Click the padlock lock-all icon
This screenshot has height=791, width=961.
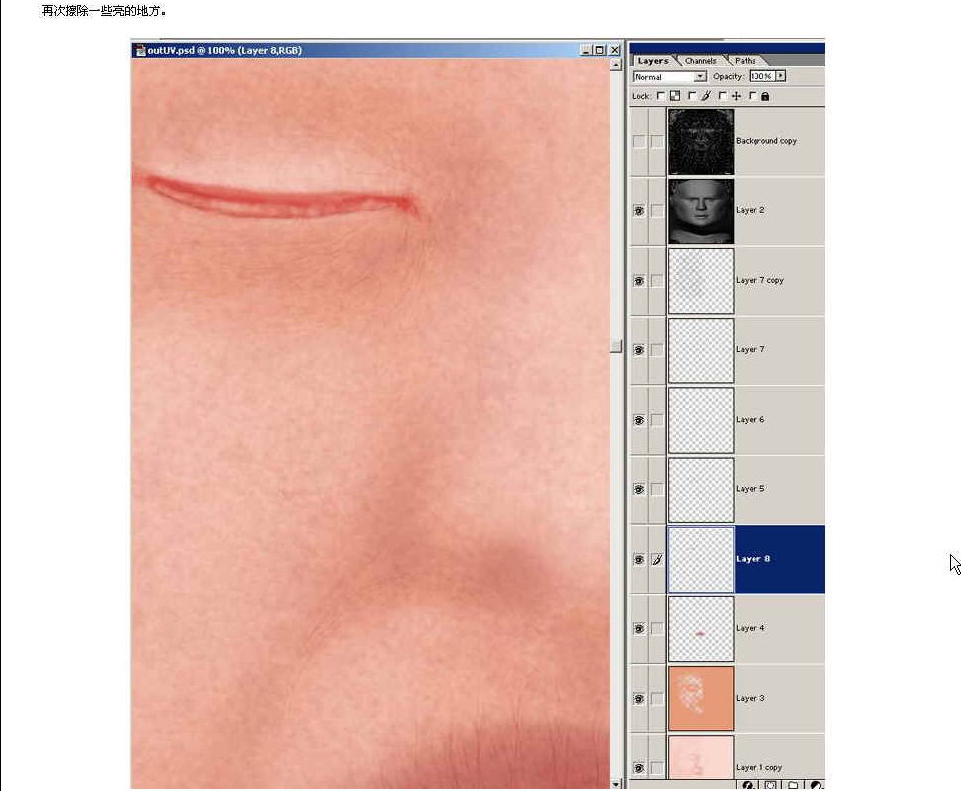point(765,96)
